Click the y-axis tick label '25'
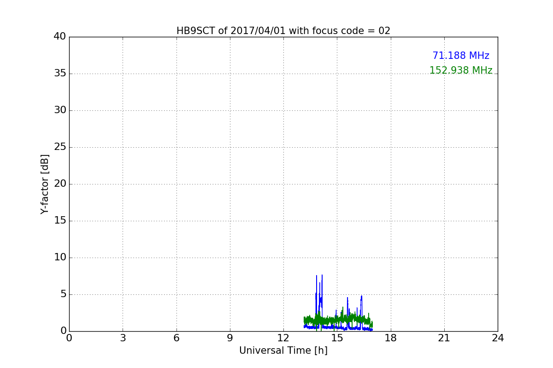553x368 pixels. (x=60, y=147)
